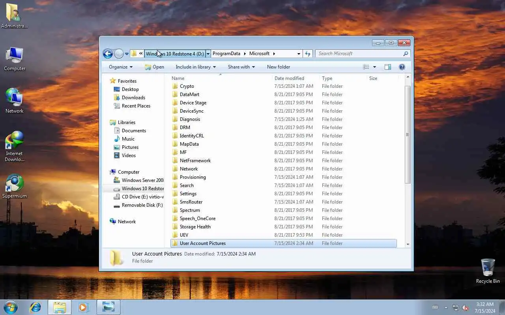Click the search magnifier icon

coord(406,54)
